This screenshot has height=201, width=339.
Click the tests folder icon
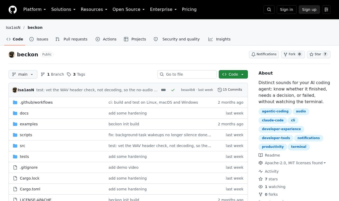pyautogui.click(x=15, y=157)
